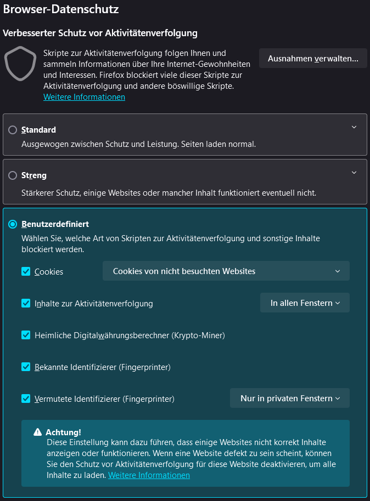Image resolution: width=370 pixels, height=501 pixels.
Task: Expand the Standard option details chevron
Action: [x=354, y=126]
